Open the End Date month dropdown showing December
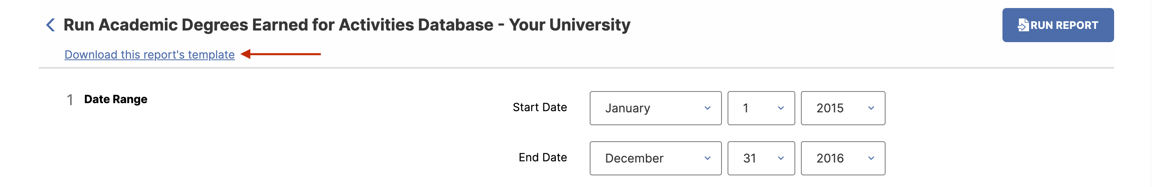 point(655,158)
